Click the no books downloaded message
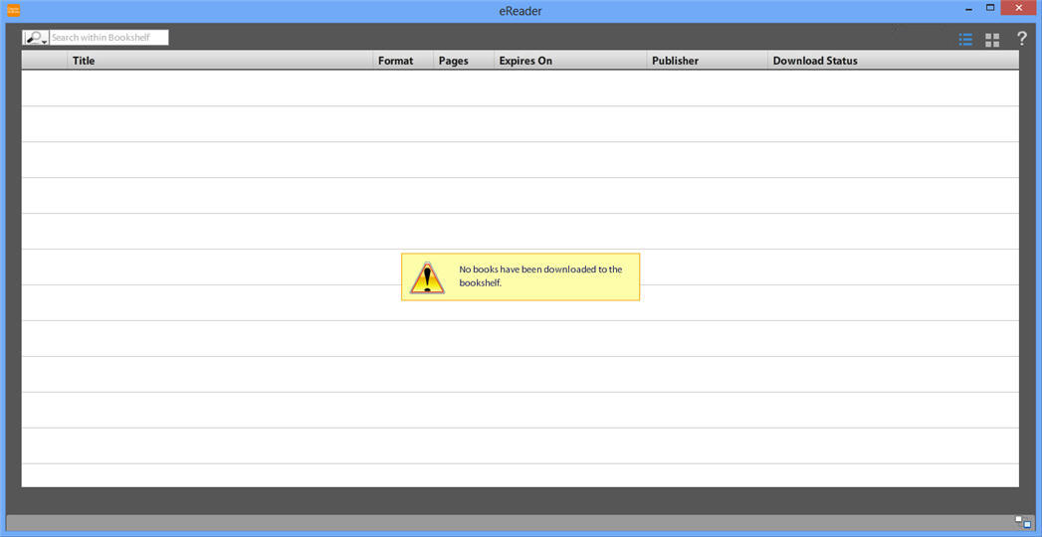 (540, 275)
